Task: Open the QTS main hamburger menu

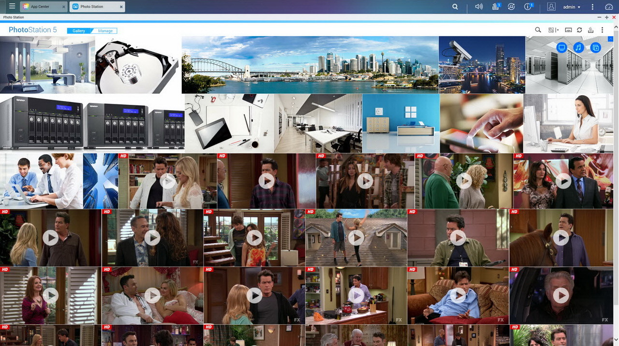Action: pyautogui.click(x=12, y=6)
